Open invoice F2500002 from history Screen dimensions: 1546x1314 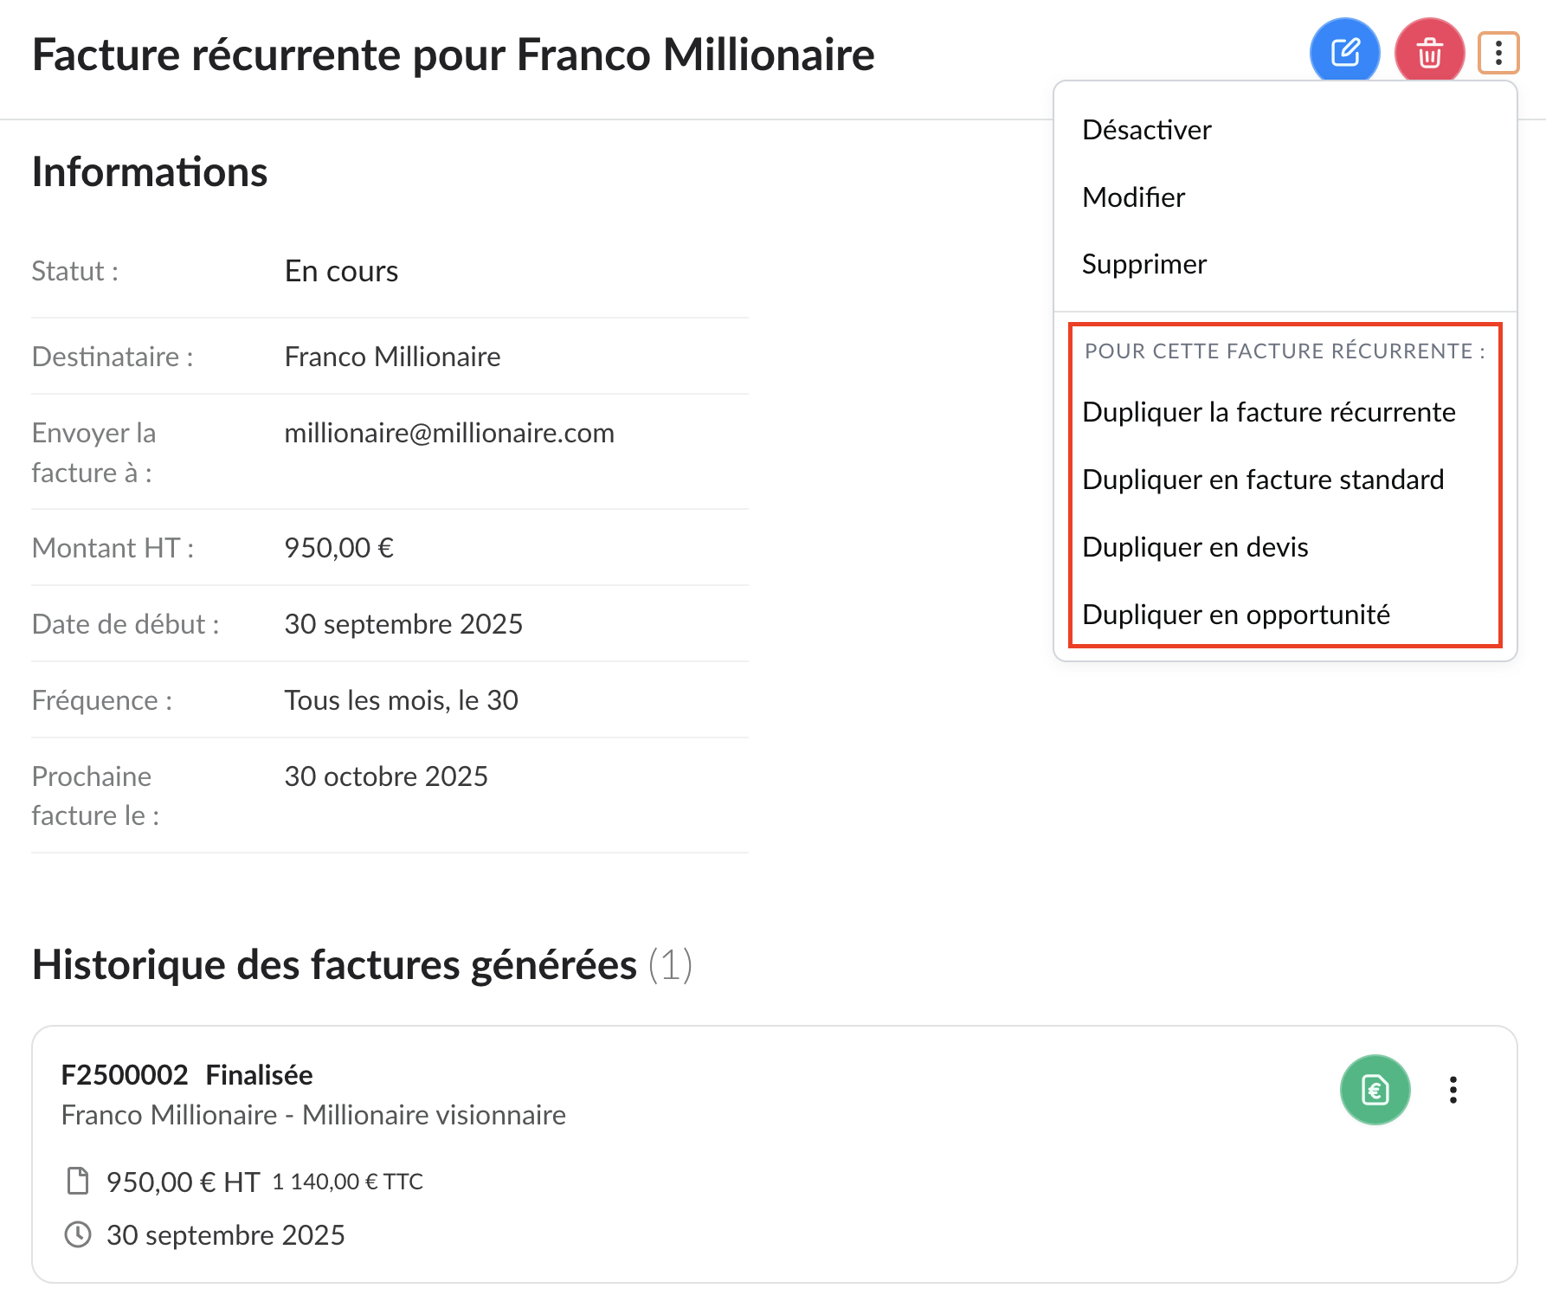click(125, 1074)
